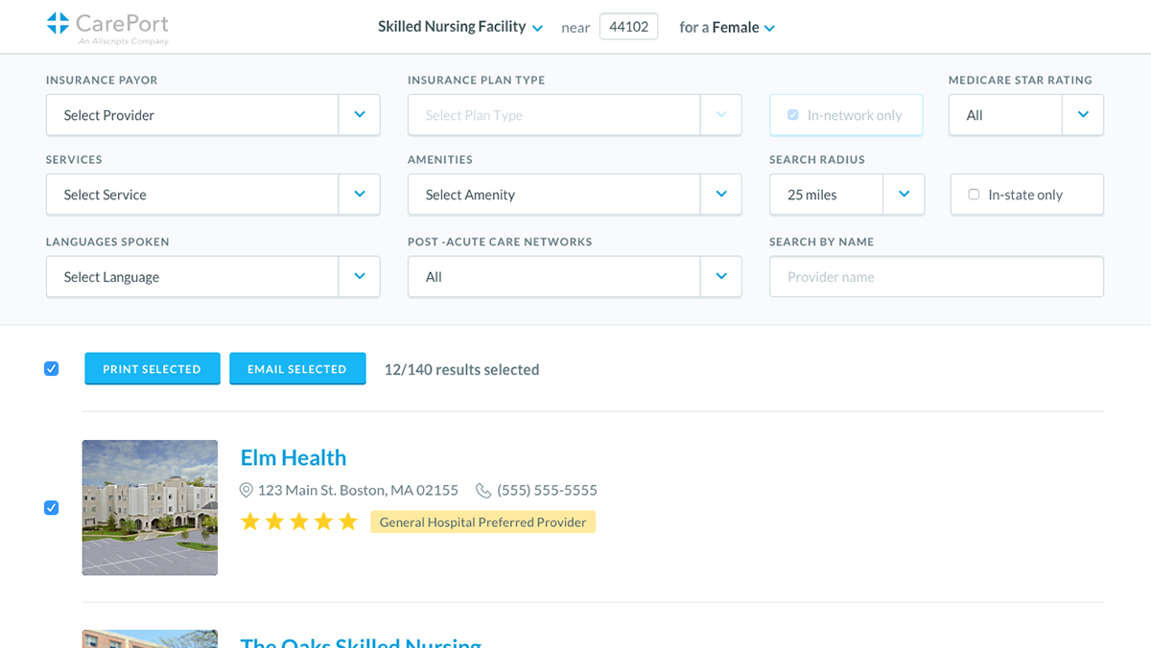The width and height of the screenshot is (1151, 648).
Task: Open the Medicare Star Rating dropdown
Action: point(1026,115)
